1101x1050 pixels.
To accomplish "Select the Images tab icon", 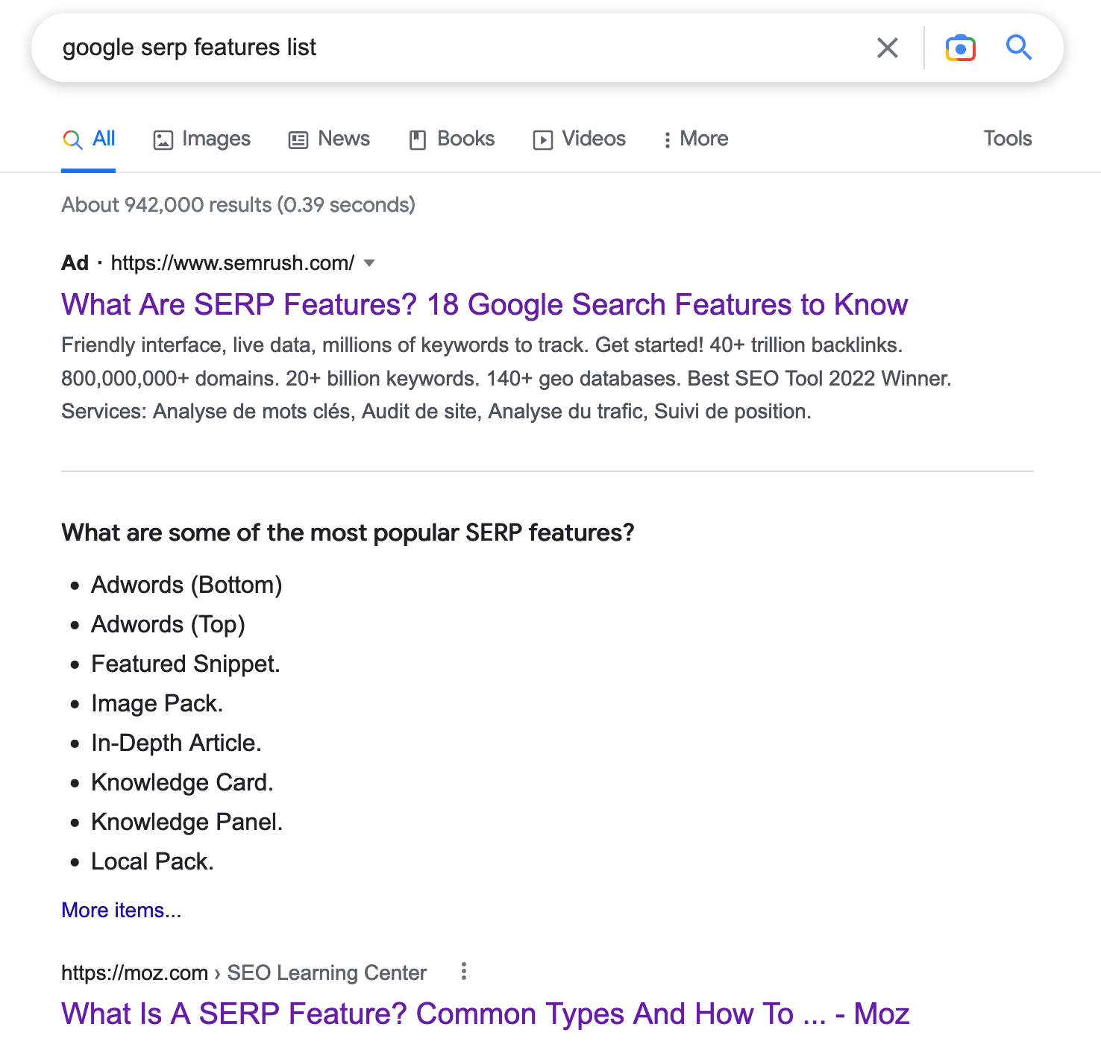I will [x=163, y=139].
